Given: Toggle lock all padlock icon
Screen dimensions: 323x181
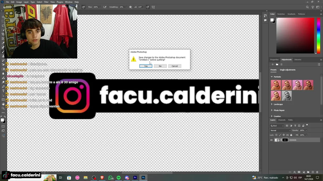Looking at the screenshot, I should [x=291, y=135].
